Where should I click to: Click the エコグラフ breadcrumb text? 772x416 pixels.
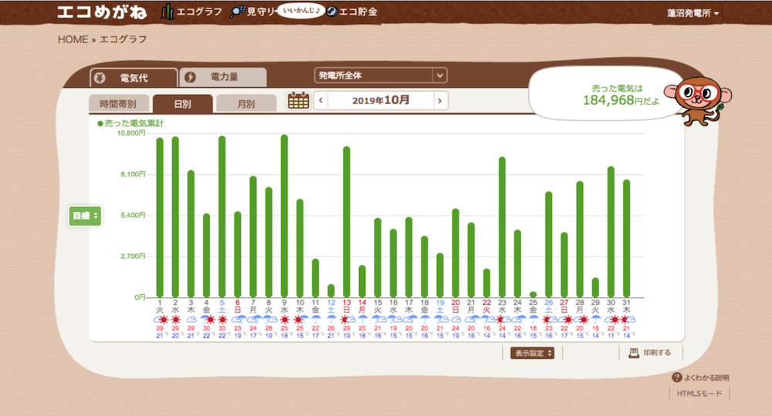(x=123, y=39)
